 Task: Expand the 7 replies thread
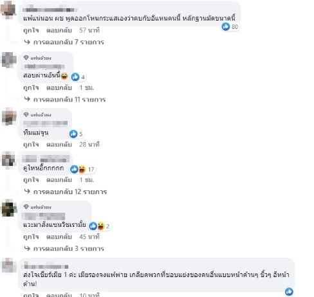[64, 42]
